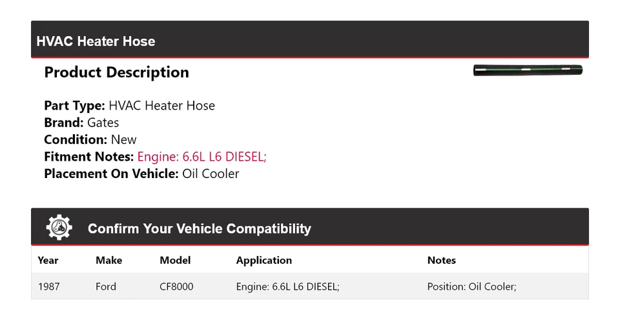The height and width of the screenshot is (320, 620).
Task: Click the Condition: New line
Action: tap(90, 139)
